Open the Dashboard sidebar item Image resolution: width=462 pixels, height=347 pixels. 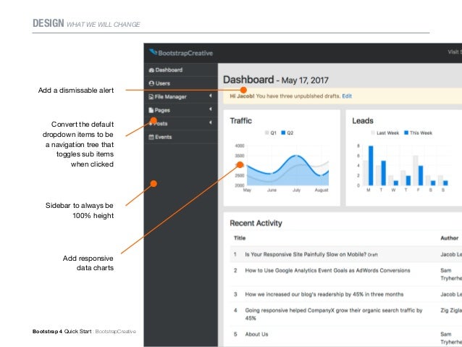pos(181,70)
